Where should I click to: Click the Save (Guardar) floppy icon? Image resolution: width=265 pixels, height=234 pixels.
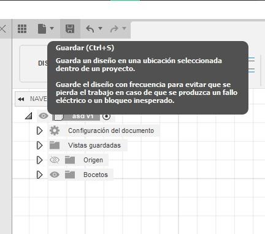[x=70, y=29]
